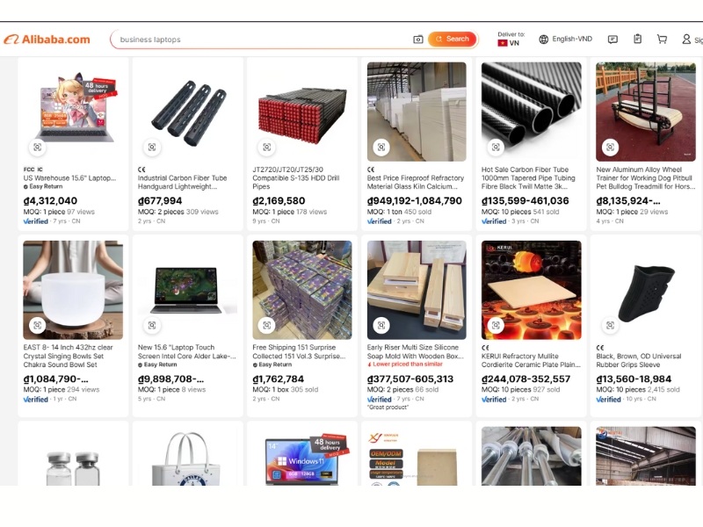
Task: Click the Alibaba.com logo
Action: point(47,40)
